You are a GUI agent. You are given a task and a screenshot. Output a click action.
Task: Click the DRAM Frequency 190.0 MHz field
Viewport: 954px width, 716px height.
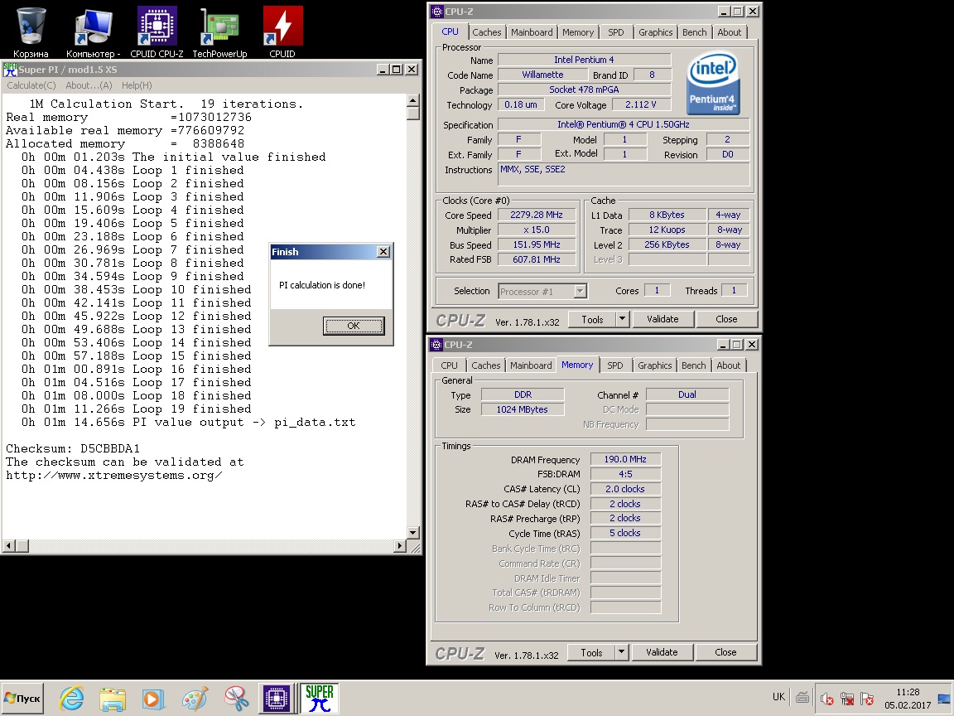tap(625, 460)
